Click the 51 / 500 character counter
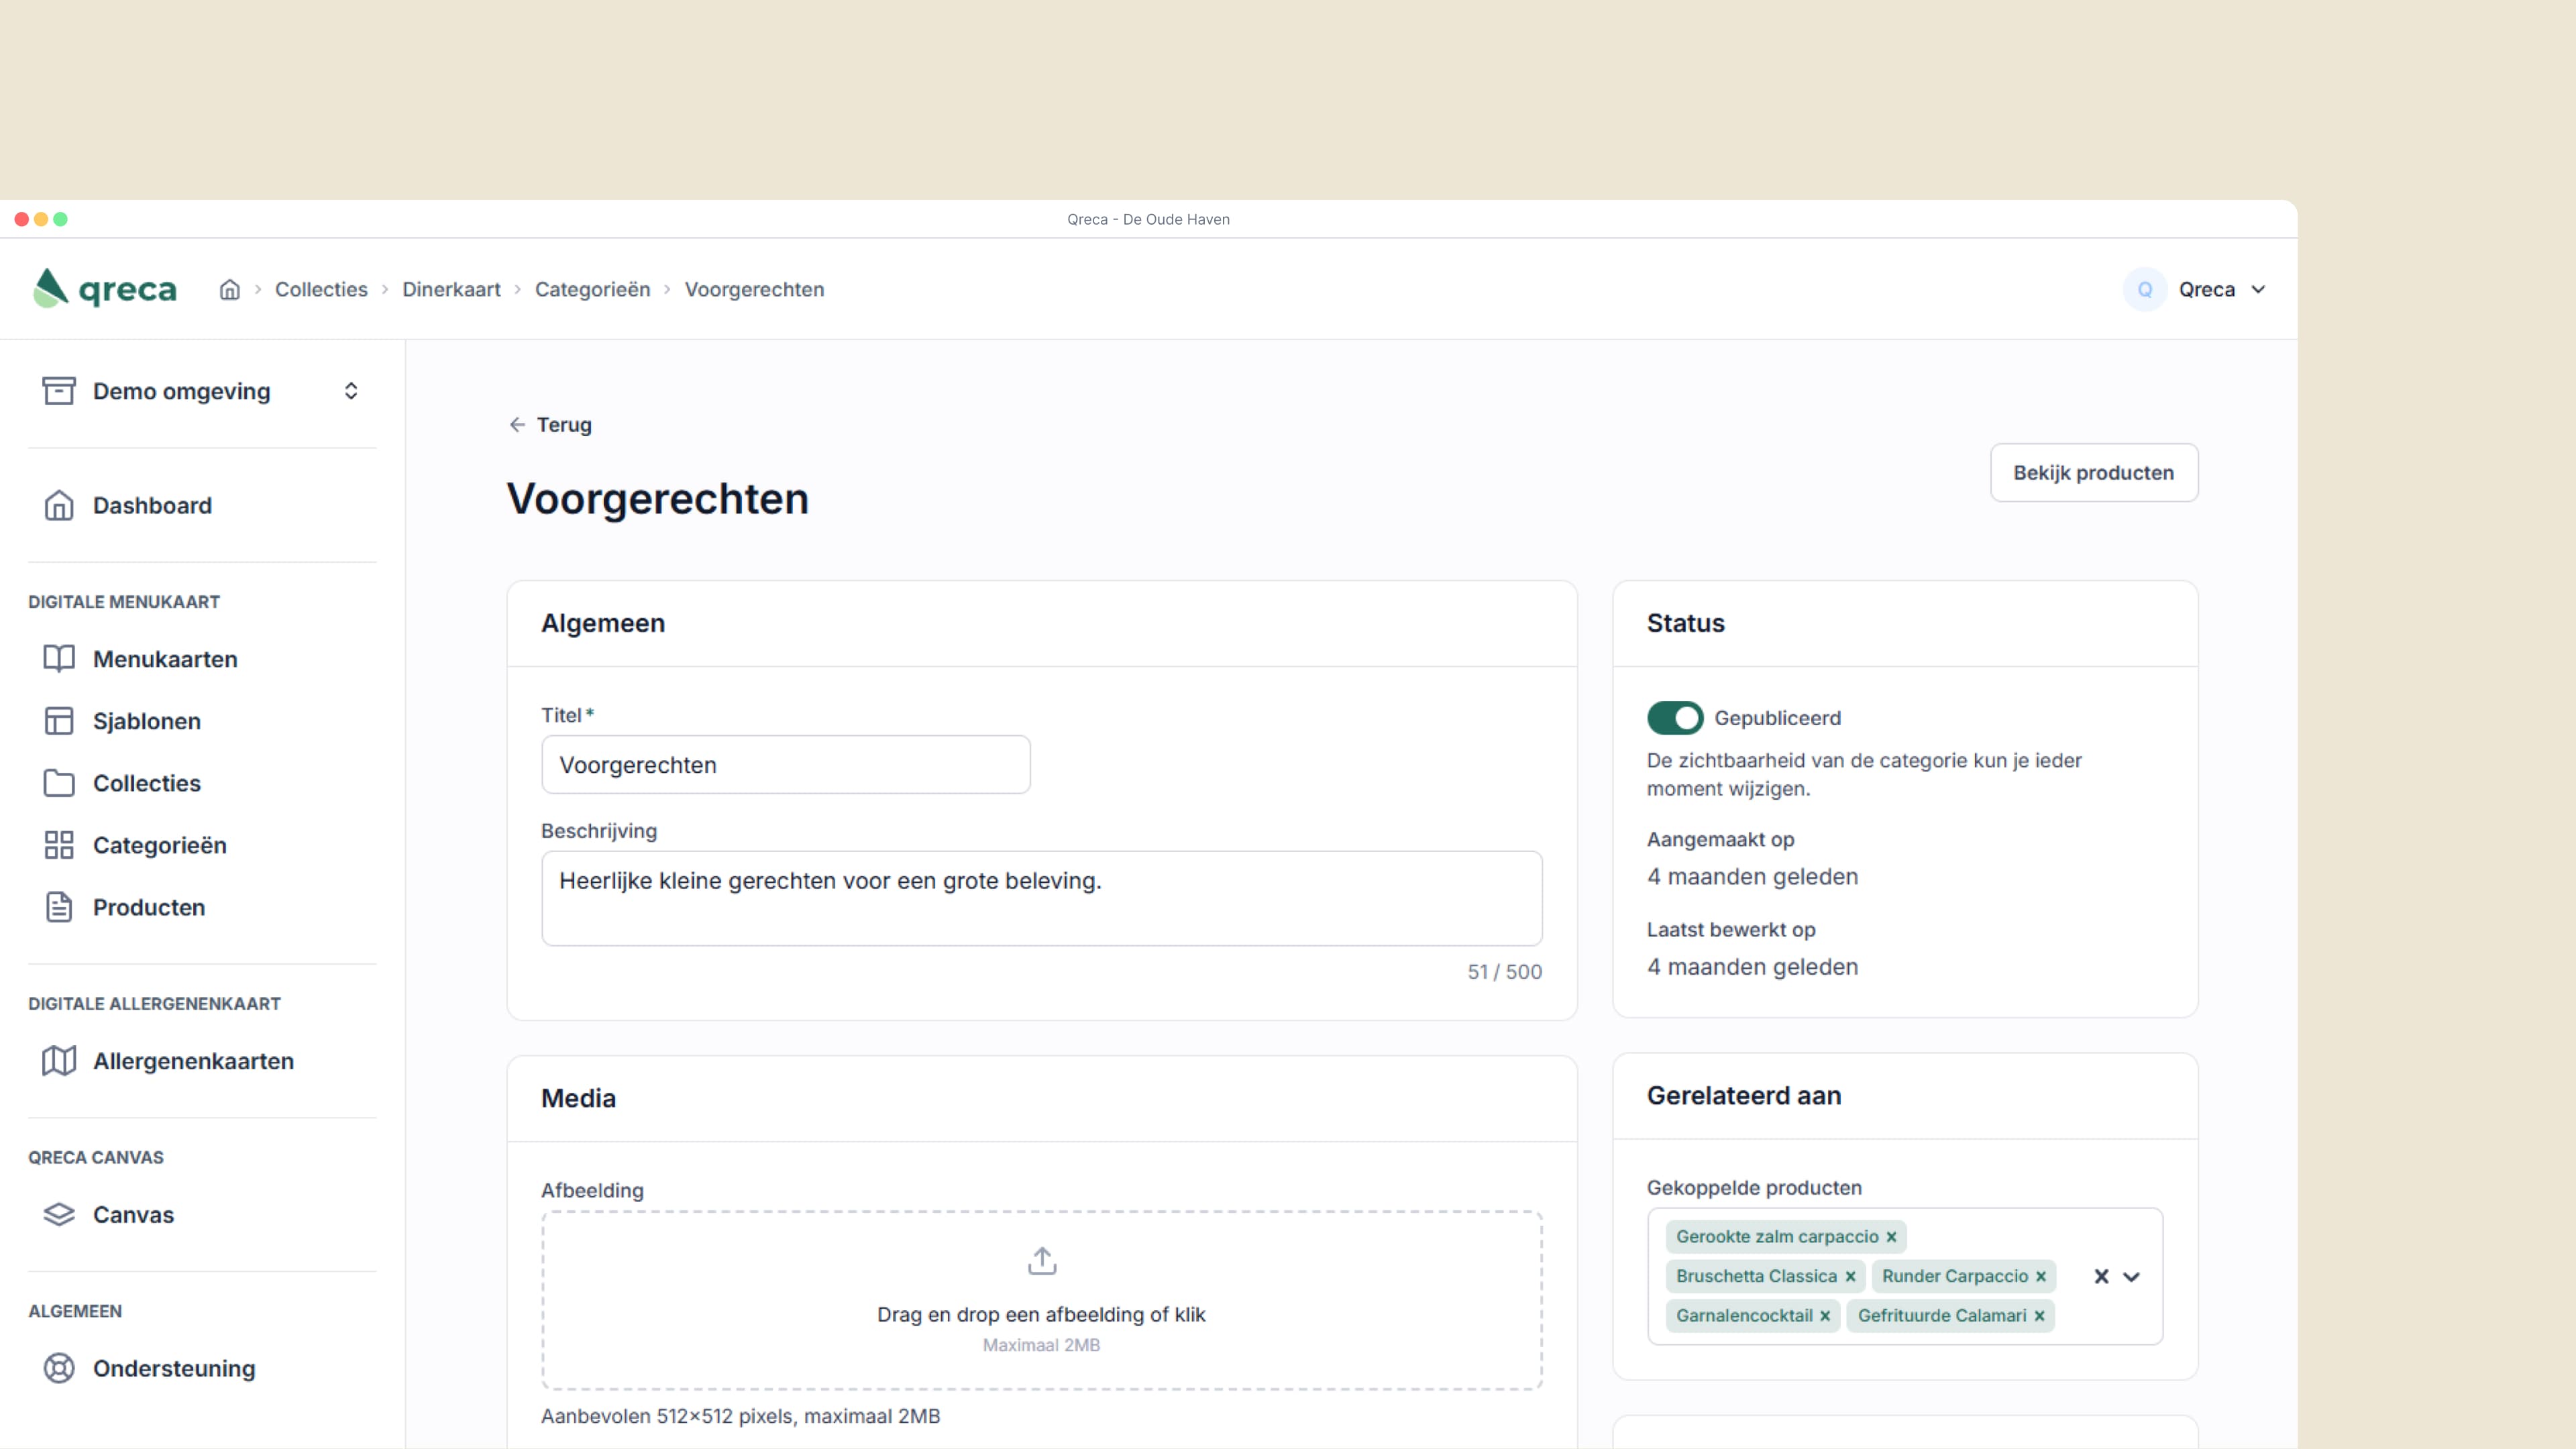2576x1449 pixels. [1504, 972]
